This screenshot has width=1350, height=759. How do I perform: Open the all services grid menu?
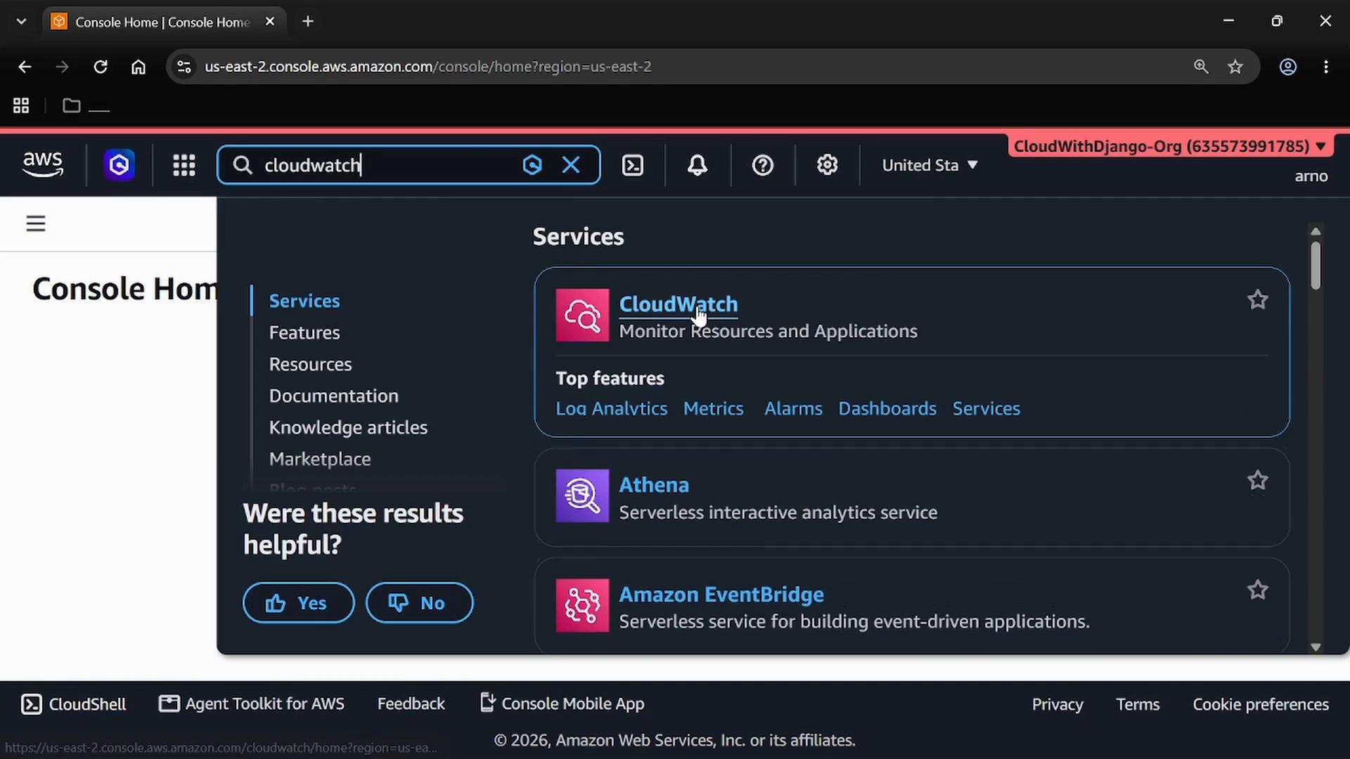click(x=184, y=165)
